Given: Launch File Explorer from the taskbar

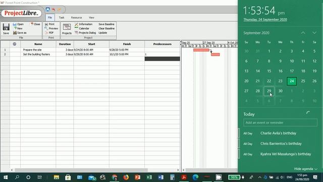Looking at the screenshot, I should click(57, 177).
